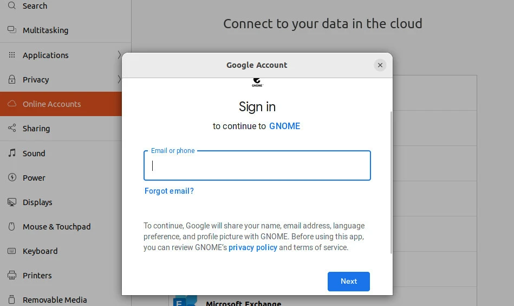
Task: Open the GNOME privacy policy link
Action: tap(253, 247)
